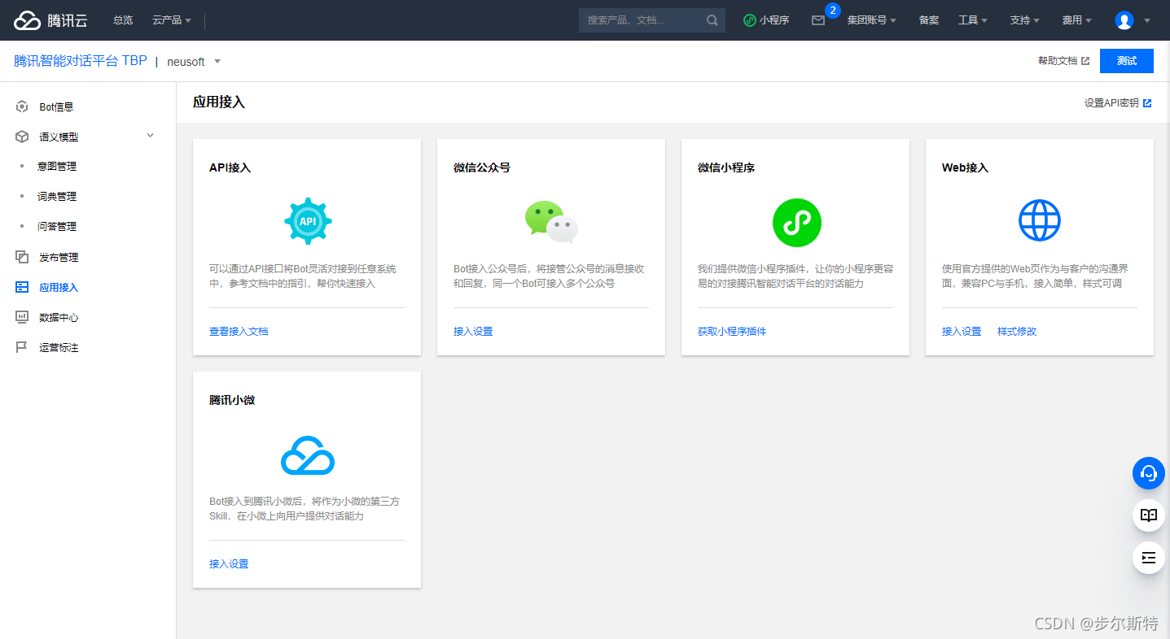
Task: Open 意图管理 in the sidebar
Action: [57, 167]
